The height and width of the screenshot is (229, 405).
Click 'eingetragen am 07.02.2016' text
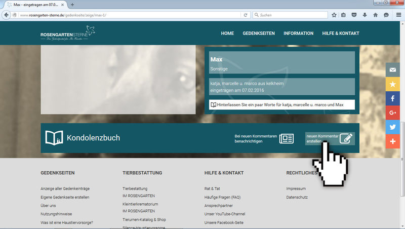point(237,90)
